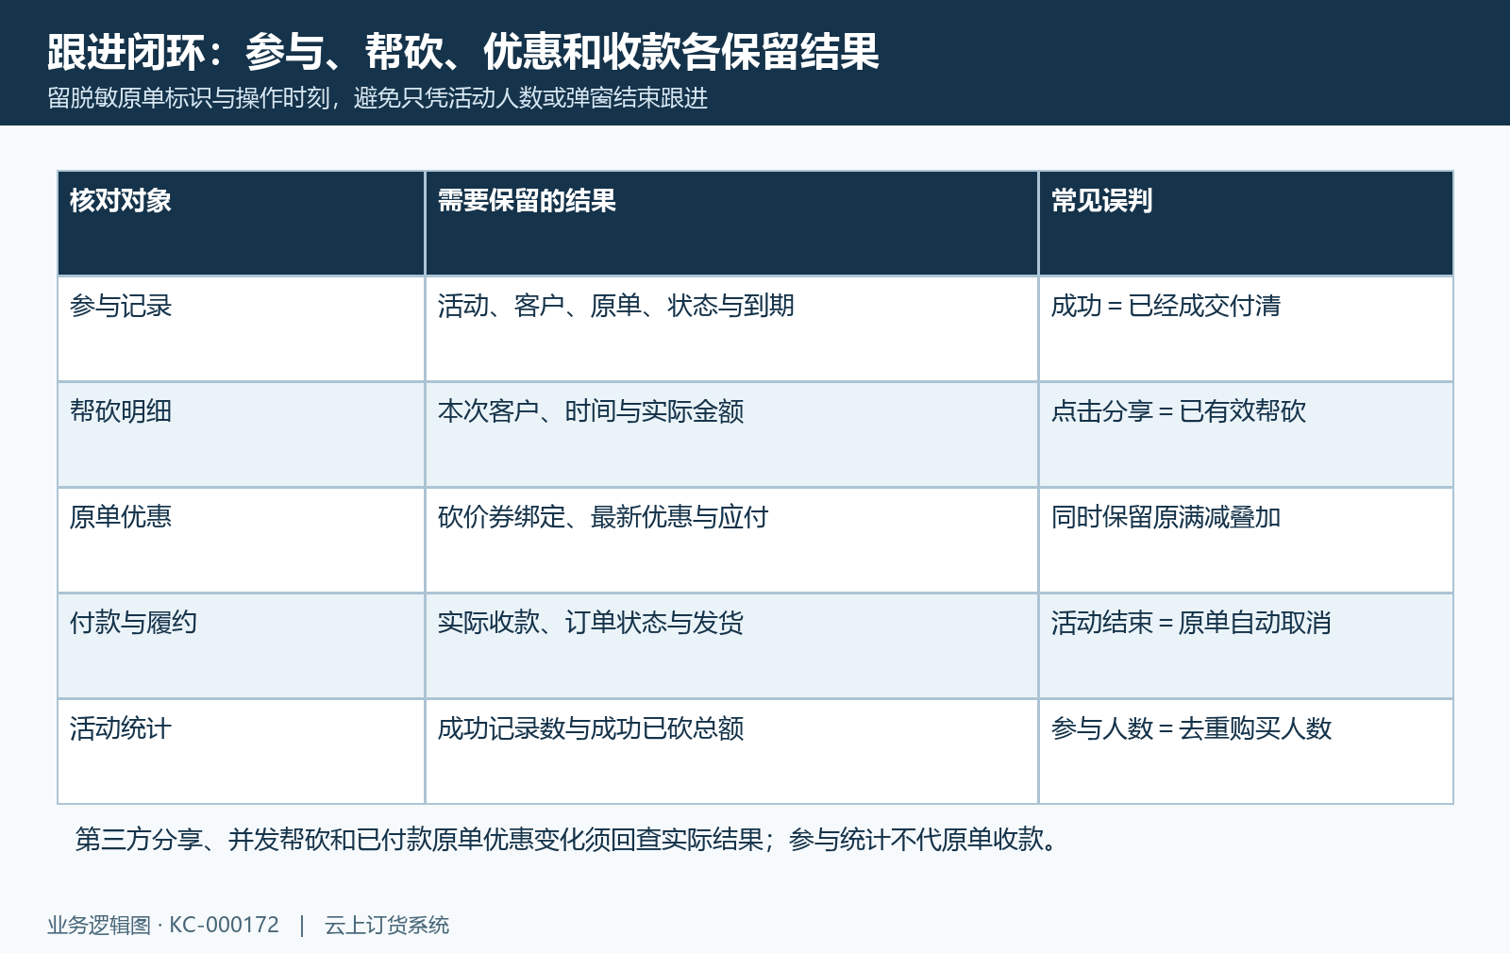Click the footer text 业务逻辑图 · KC-000172
The width and height of the screenshot is (1510, 953).
click(163, 925)
